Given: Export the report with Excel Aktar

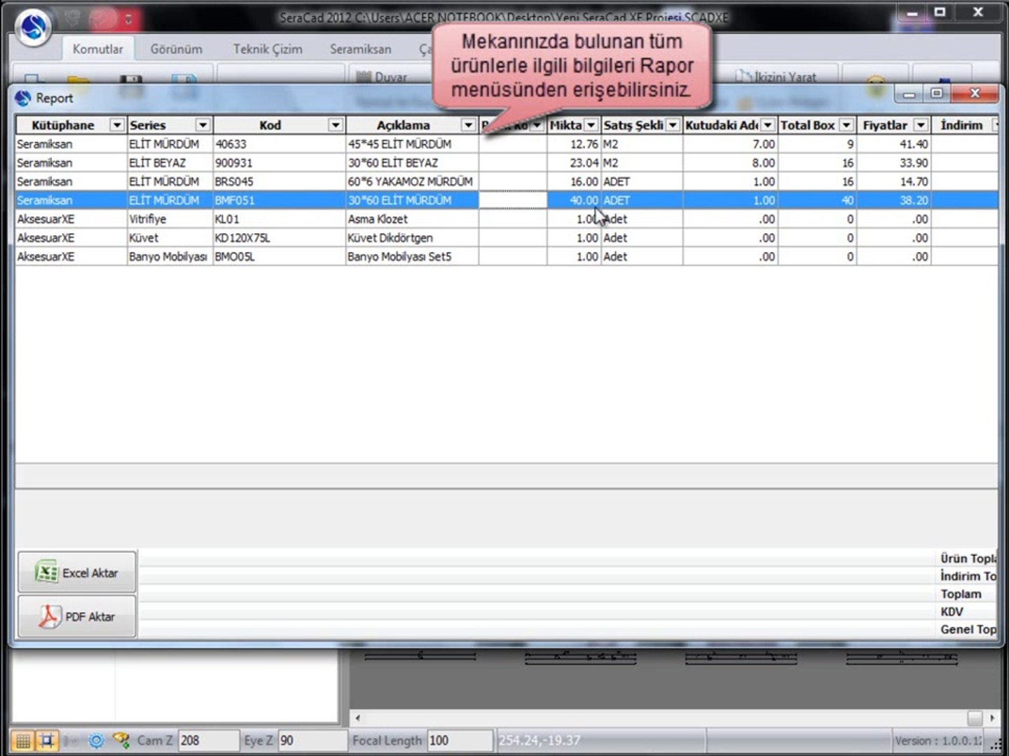Looking at the screenshot, I should coord(77,573).
